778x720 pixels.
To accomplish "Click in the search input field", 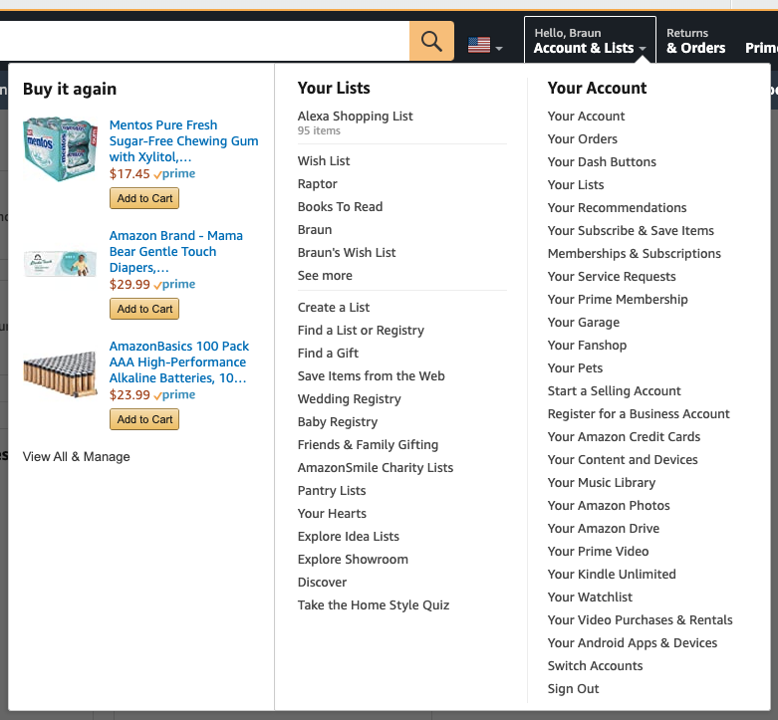I will coord(199,41).
